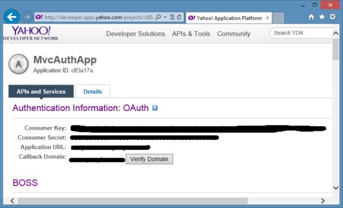
Task: Open browser Tools gear icon
Action: pos(332,17)
